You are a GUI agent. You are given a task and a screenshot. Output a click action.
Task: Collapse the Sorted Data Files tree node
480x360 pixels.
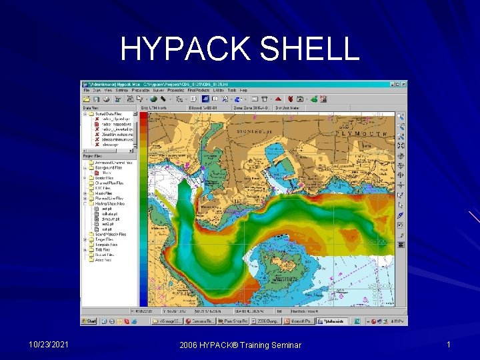click(85, 114)
